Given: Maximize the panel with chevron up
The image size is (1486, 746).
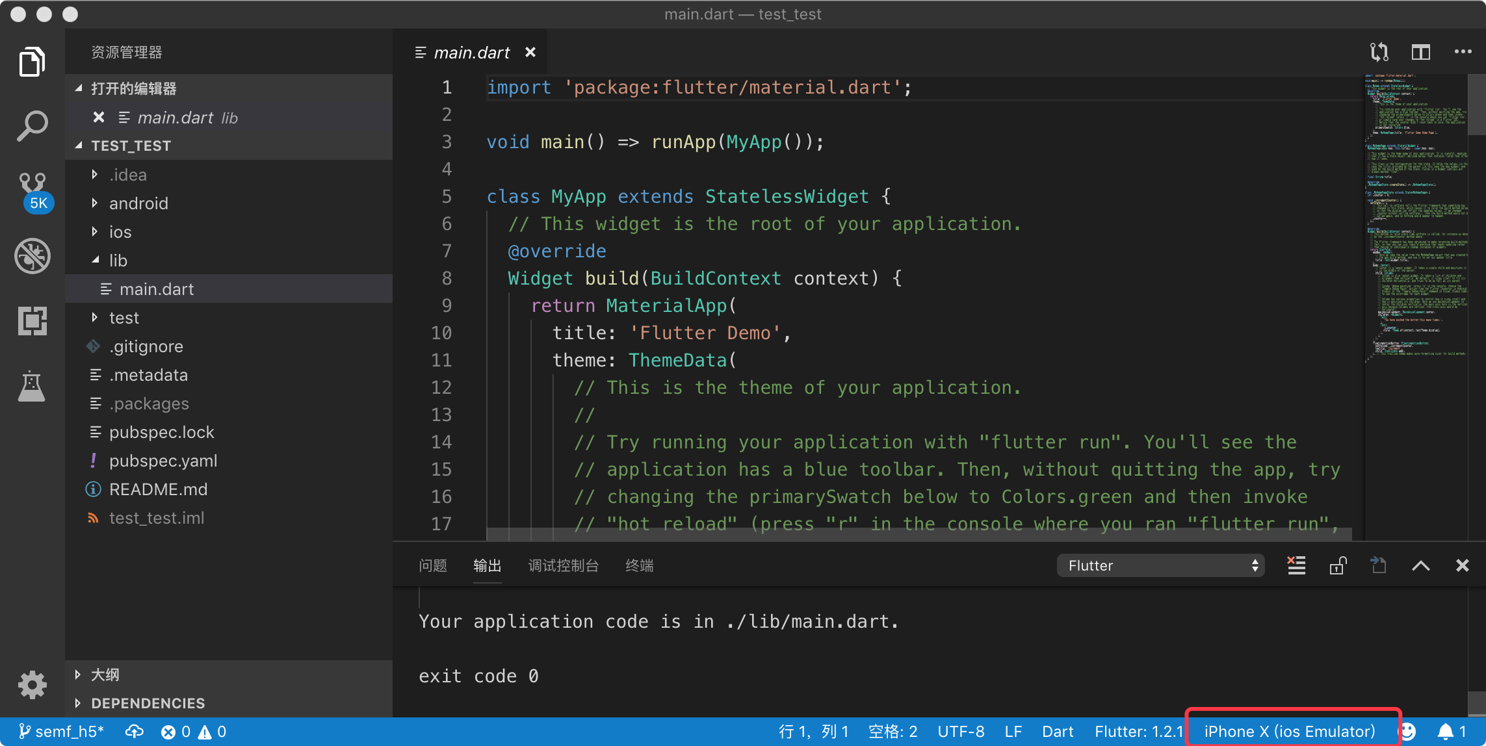Looking at the screenshot, I should pyautogui.click(x=1421, y=565).
